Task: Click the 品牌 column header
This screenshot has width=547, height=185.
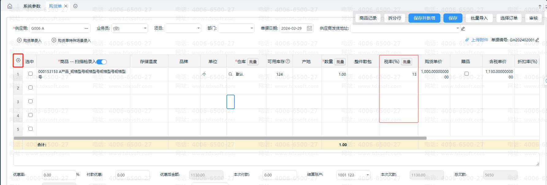Action: (184, 62)
